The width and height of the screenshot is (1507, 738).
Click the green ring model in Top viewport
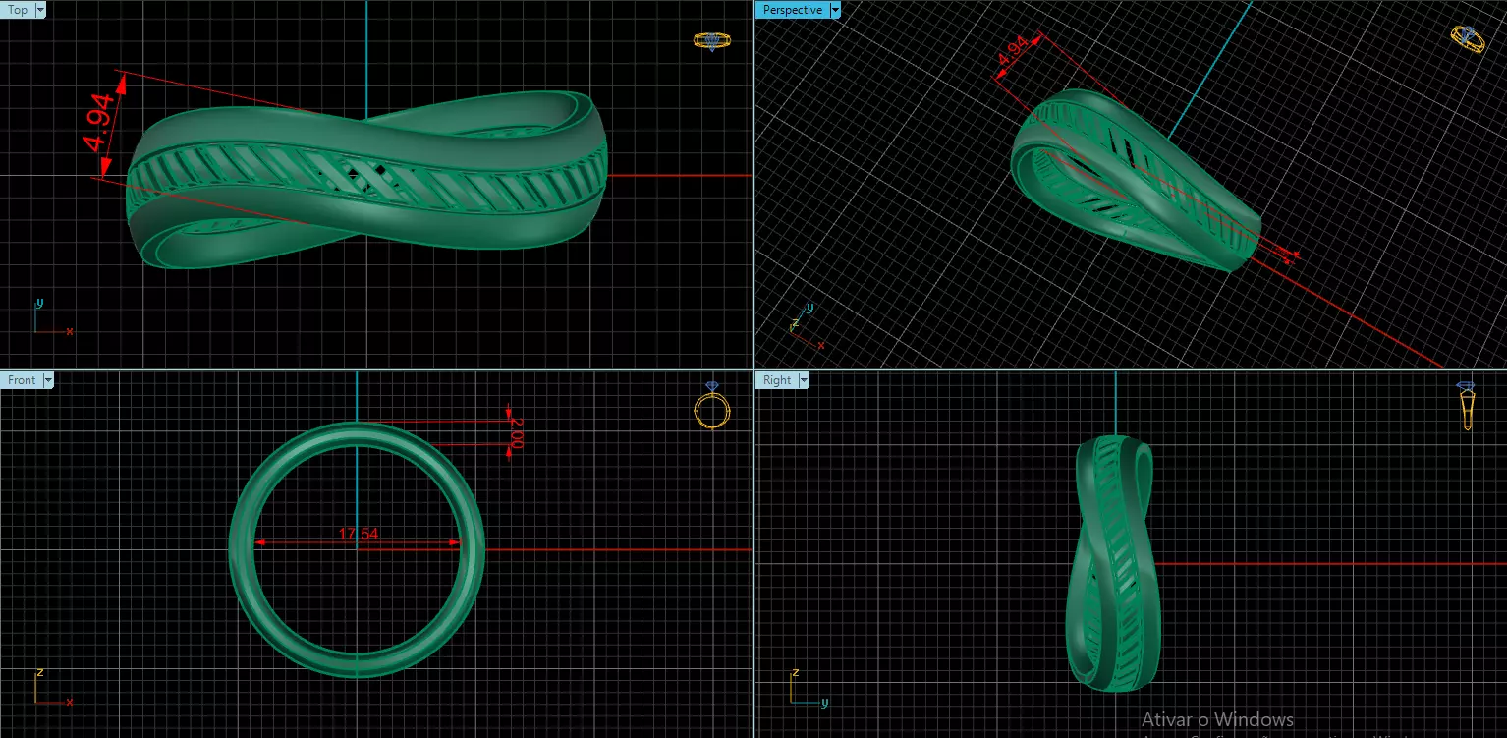click(366, 180)
